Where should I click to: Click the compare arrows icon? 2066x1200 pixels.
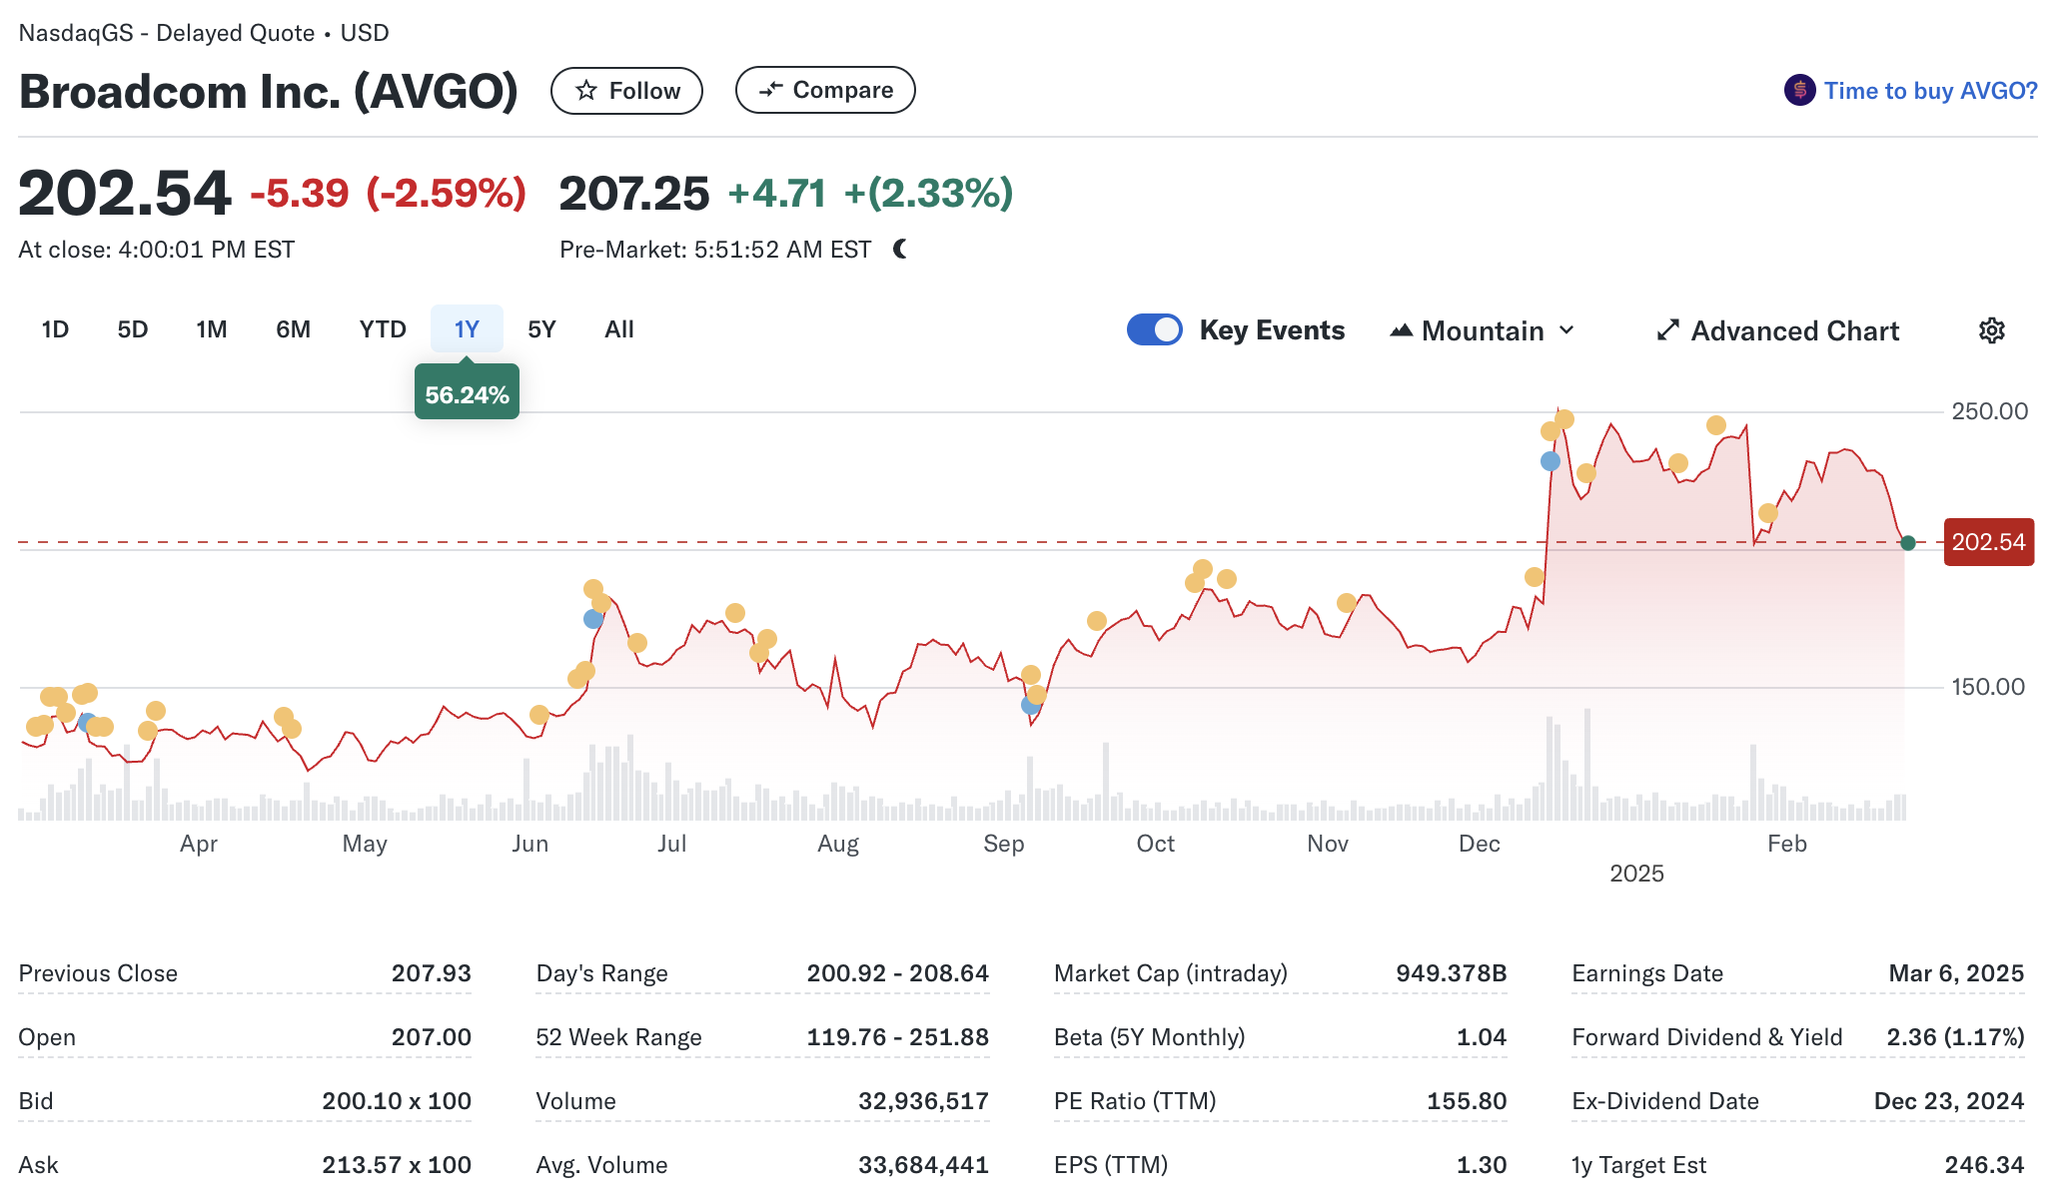[x=770, y=90]
